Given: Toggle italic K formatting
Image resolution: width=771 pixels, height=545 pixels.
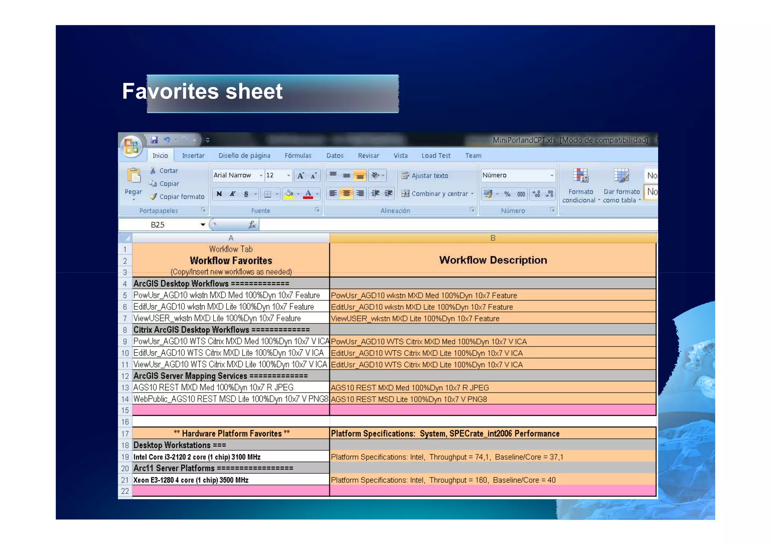Looking at the screenshot, I should click(233, 194).
